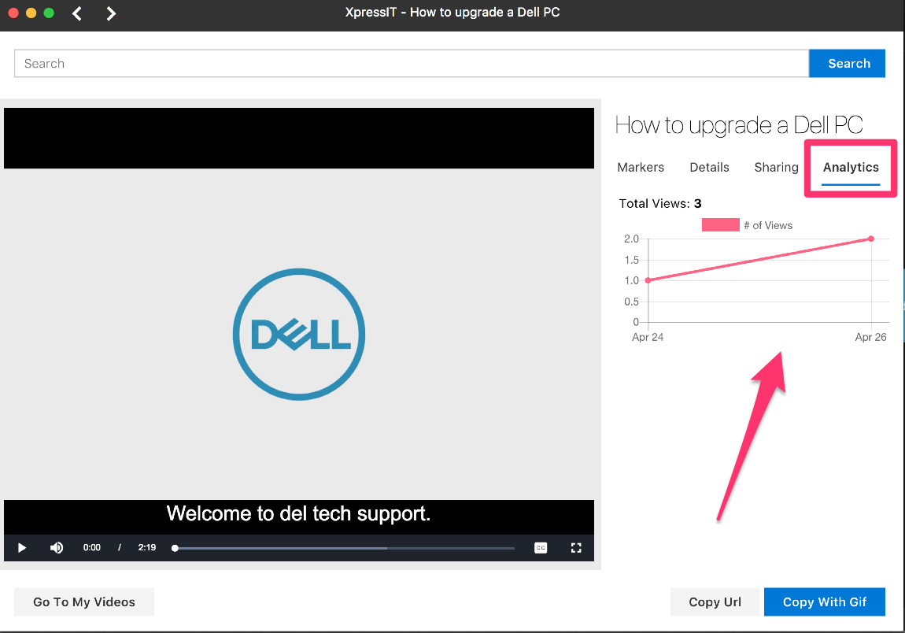Viewport: 905px width, 633px height.
Task: Open the Sharing tab
Action: (x=776, y=168)
